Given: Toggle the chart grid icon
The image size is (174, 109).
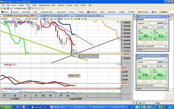Looking at the screenshot, I should [x=52, y=19].
